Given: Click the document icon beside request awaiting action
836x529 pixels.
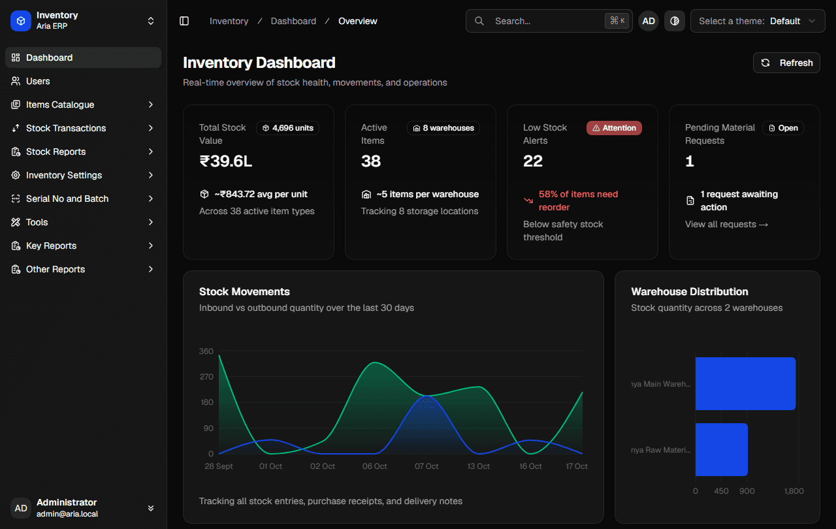Looking at the screenshot, I should pyautogui.click(x=690, y=200).
